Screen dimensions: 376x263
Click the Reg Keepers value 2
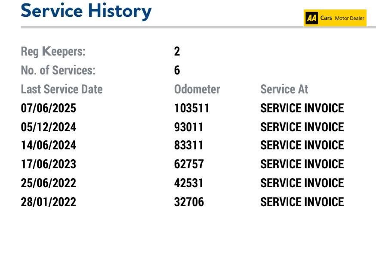[177, 51]
